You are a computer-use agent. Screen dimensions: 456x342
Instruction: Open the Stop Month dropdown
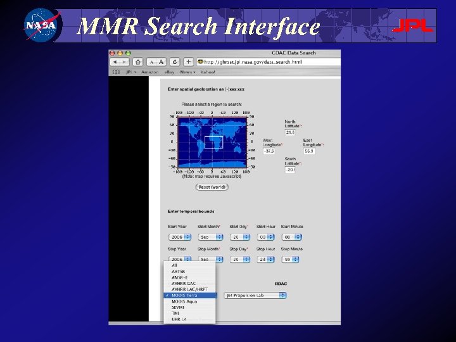210,259
